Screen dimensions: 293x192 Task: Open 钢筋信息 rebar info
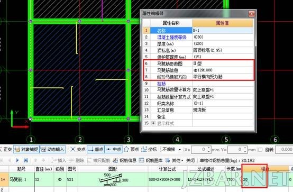[x=124, y=160]
